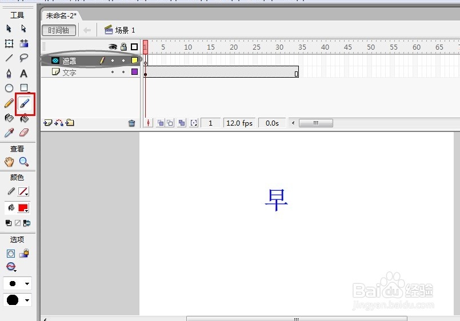Click the Swap Colors icon

click(27, 223)
